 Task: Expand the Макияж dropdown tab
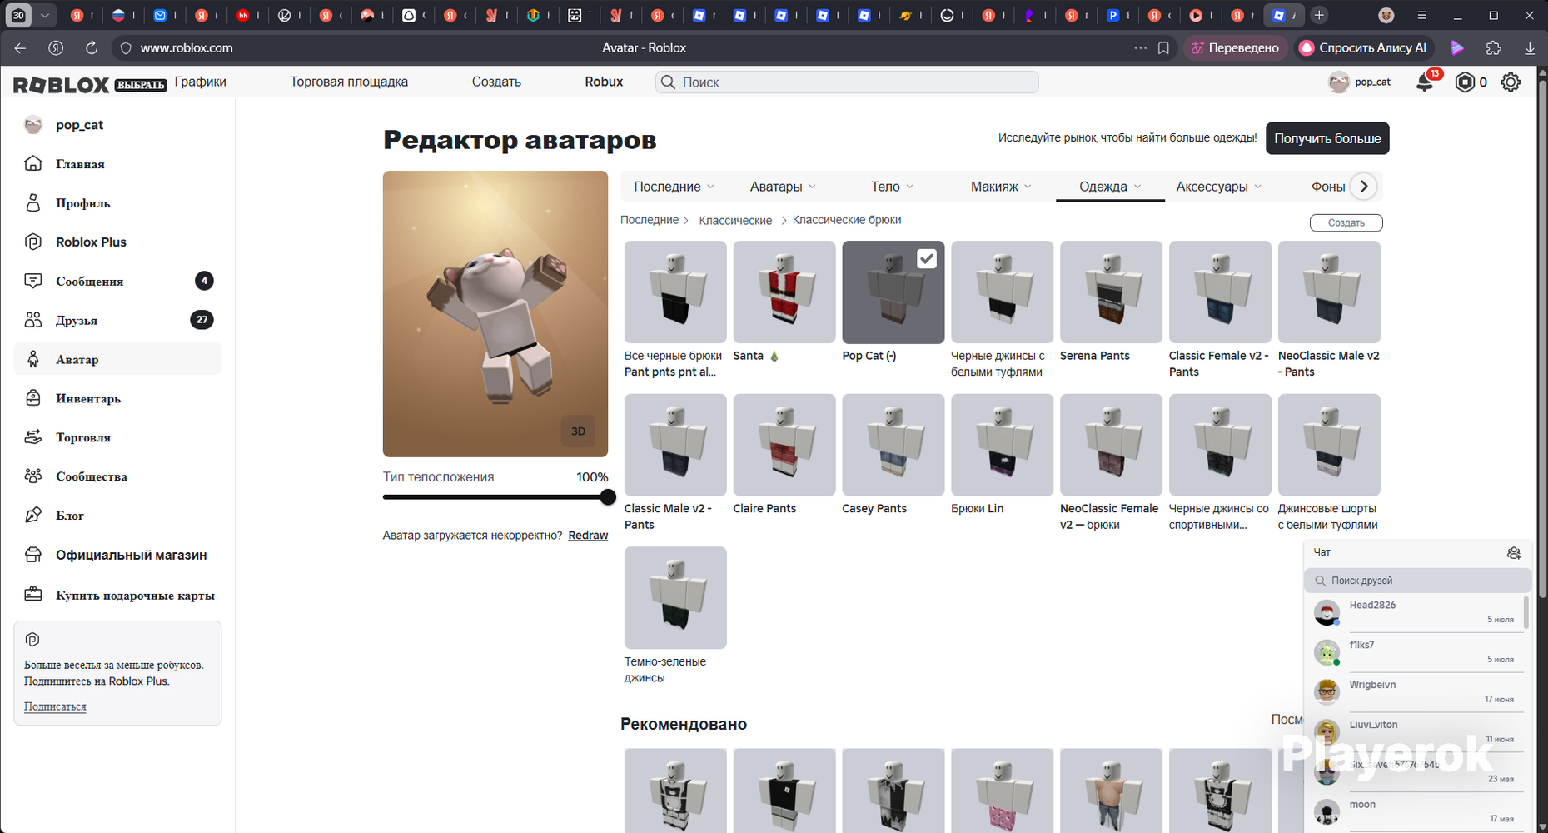click(1001, 187)
